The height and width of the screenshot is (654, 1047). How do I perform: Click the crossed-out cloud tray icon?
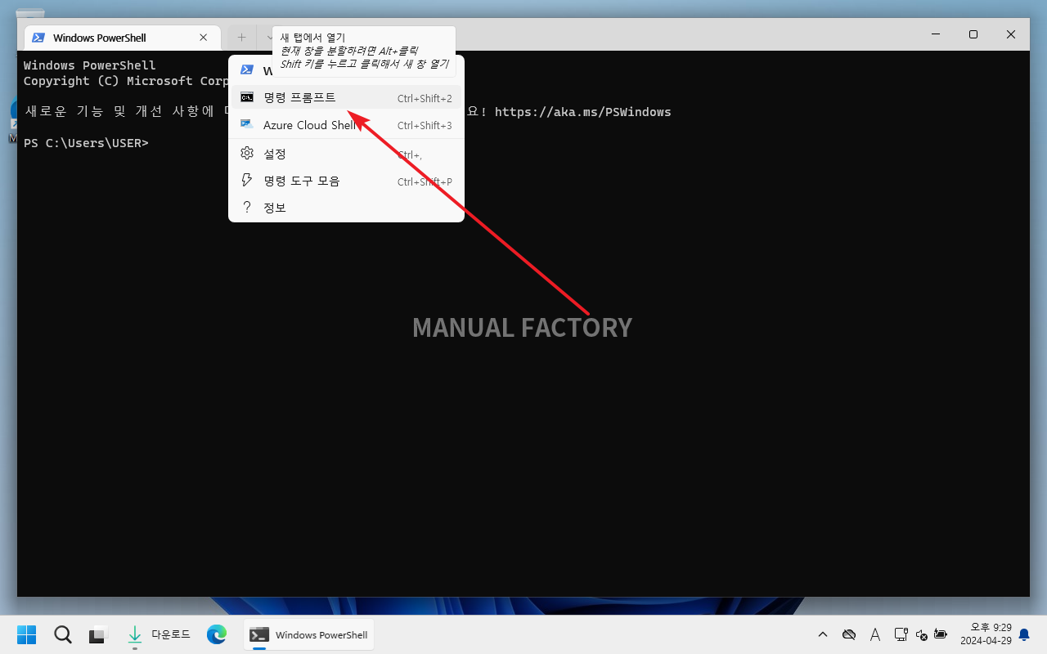click(x=849, y=634)
